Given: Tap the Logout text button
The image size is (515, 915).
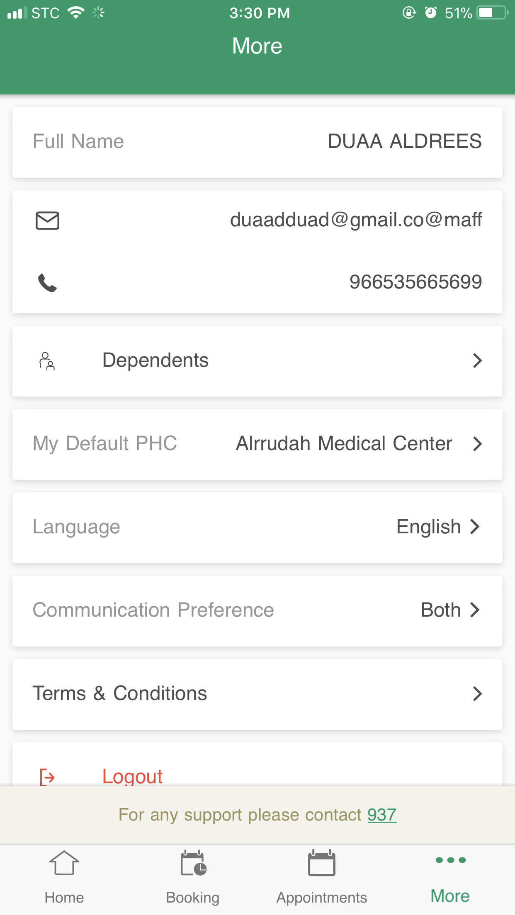Looking at the screenshot, I should (132, 777).
